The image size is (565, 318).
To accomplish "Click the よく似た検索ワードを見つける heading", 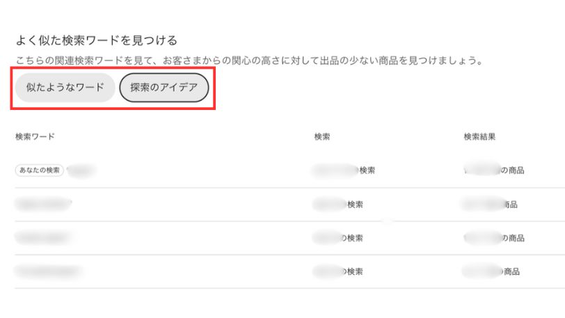I will pos(96,40).
